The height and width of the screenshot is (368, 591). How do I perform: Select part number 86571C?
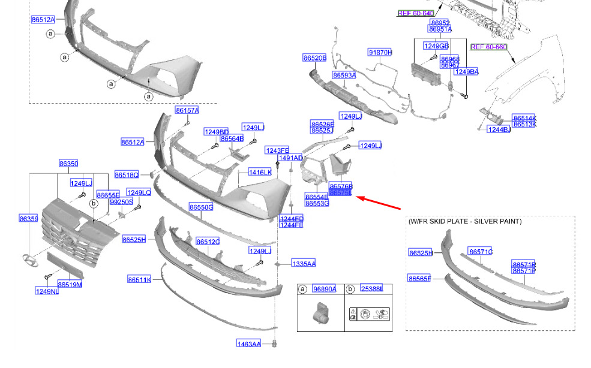(481, 252)
